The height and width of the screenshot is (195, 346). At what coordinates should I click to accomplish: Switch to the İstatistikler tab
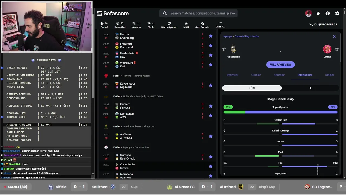pyautogui.click(x=305, y=75)
